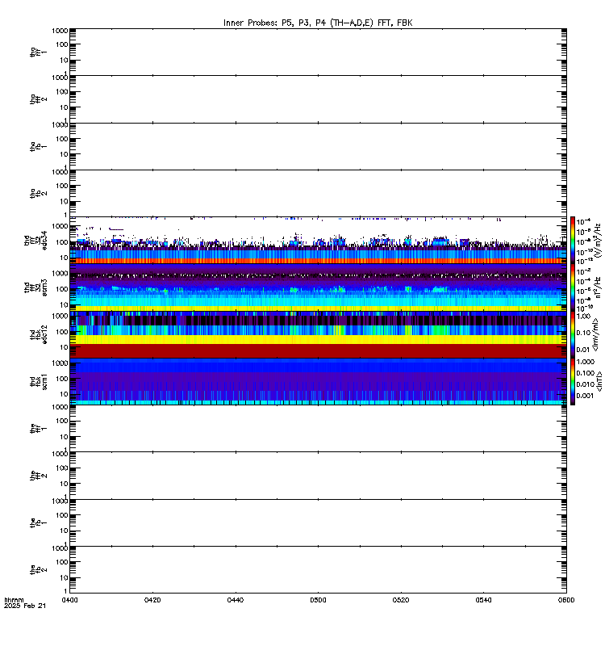Click the 'the fb 2' panel label

(38, 570)
